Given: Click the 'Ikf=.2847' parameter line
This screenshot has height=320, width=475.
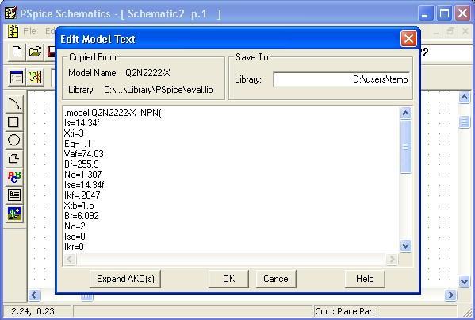Looking at the screenshot, I should [82, 195].
